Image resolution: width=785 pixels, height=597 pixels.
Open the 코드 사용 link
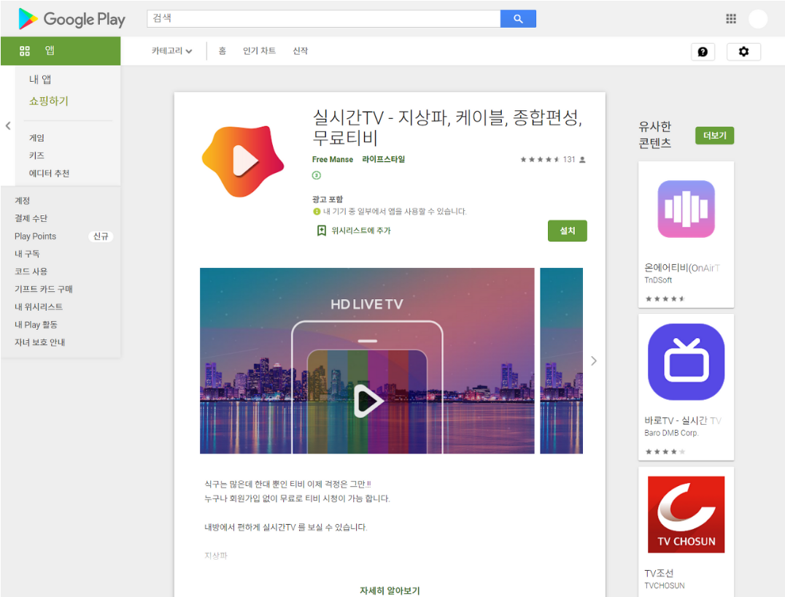[x=31, y=271]
